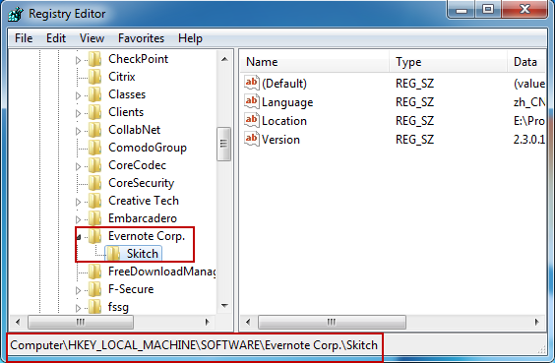Select the FreeDownloadManager key label
This screenshot has width=555, height=363.
point(162,272)
